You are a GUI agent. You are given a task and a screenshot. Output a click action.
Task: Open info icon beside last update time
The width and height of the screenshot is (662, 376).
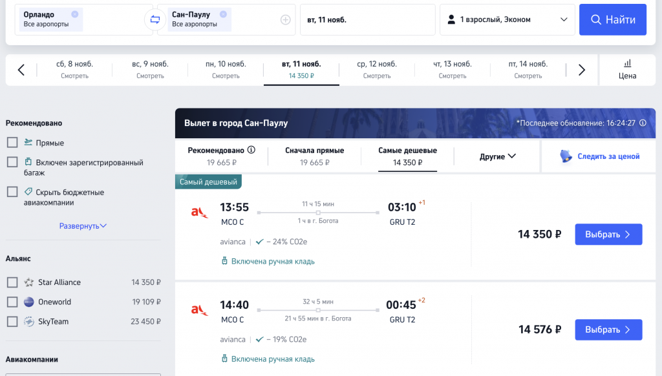pos(643,123)
